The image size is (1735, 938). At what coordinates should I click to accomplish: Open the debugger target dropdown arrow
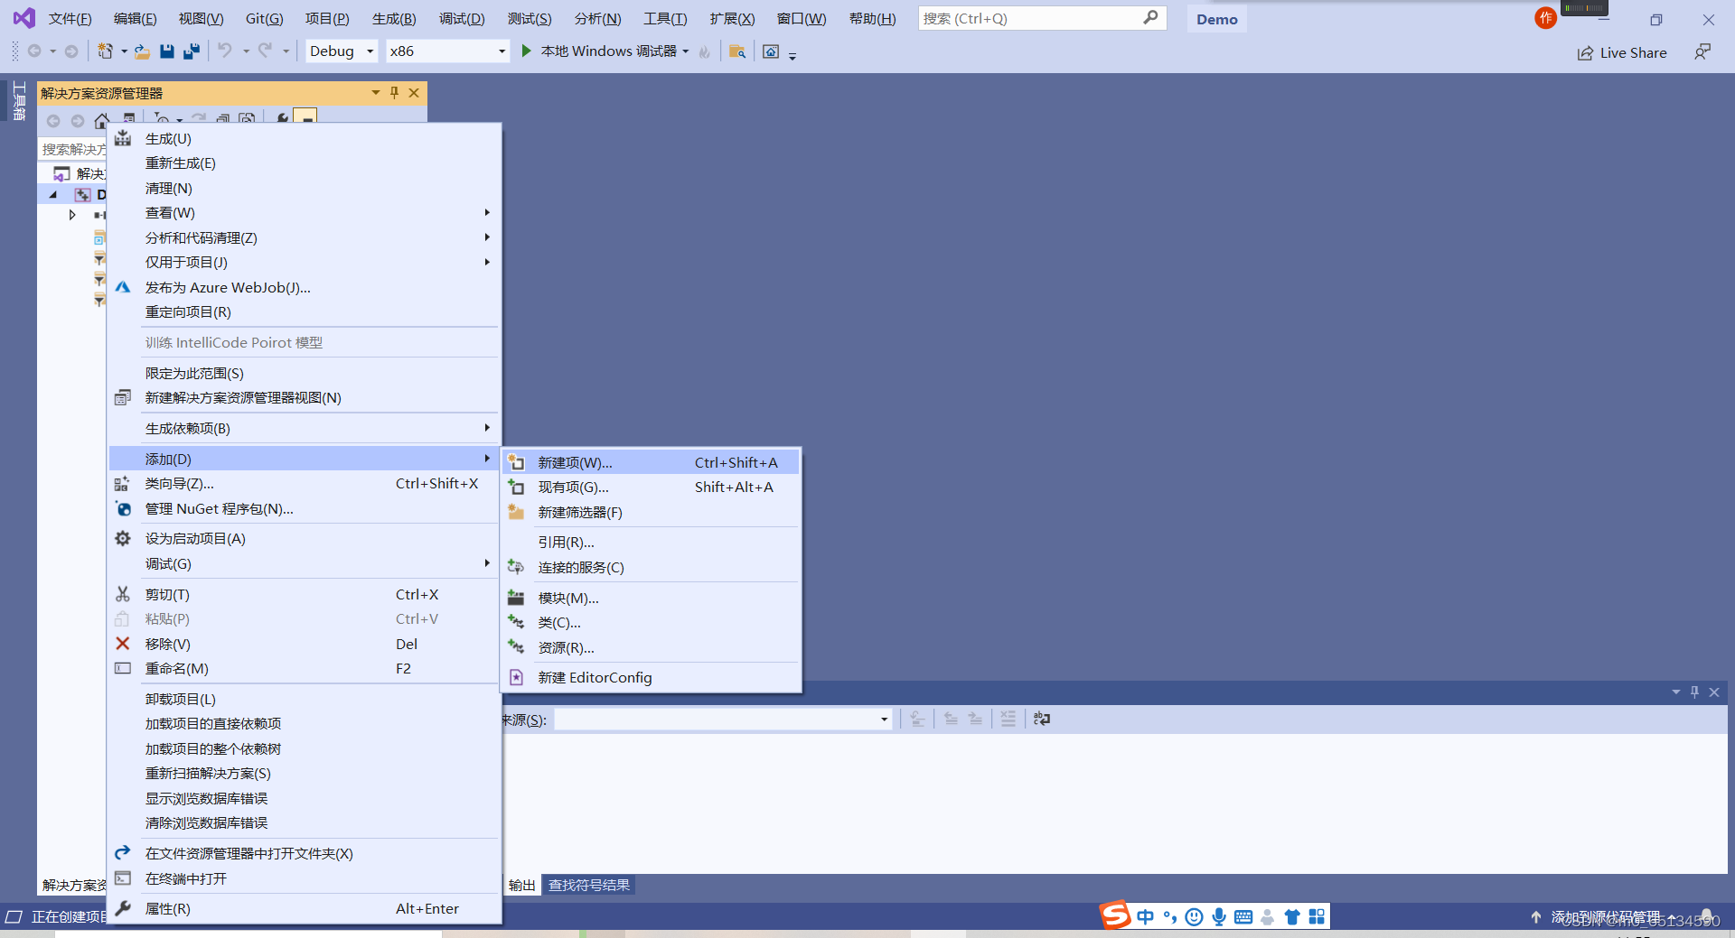pyautogui.click(x=686, y=51)
